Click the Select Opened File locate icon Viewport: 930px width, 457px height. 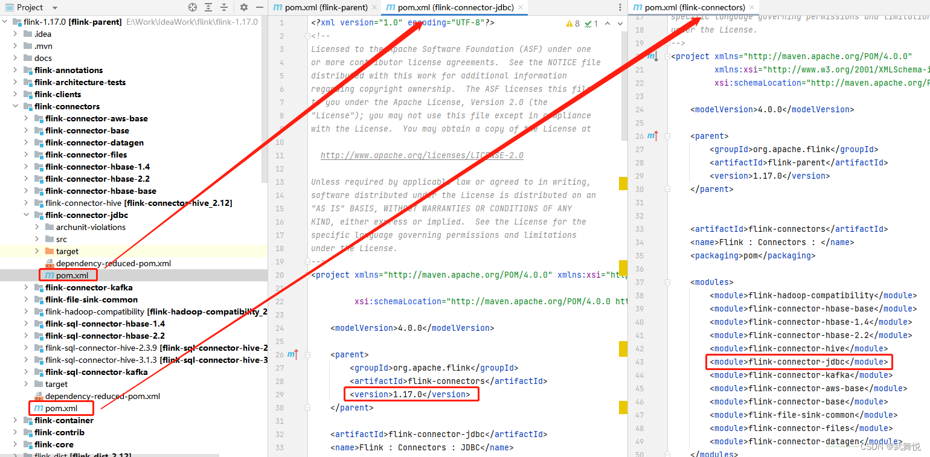click(x=193, y=7)
